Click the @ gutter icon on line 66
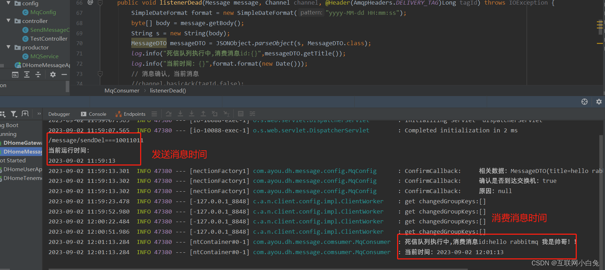 coord(90,2)
